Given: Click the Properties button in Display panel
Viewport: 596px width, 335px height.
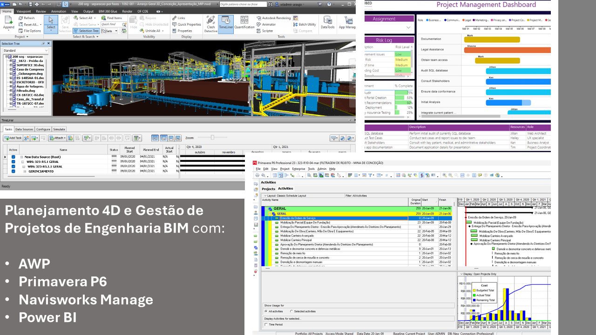Looking at the screenshot, I should coord(182,31).
